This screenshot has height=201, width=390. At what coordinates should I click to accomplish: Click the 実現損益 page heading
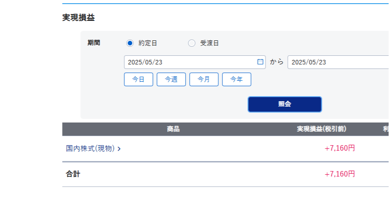coord(79,18)
